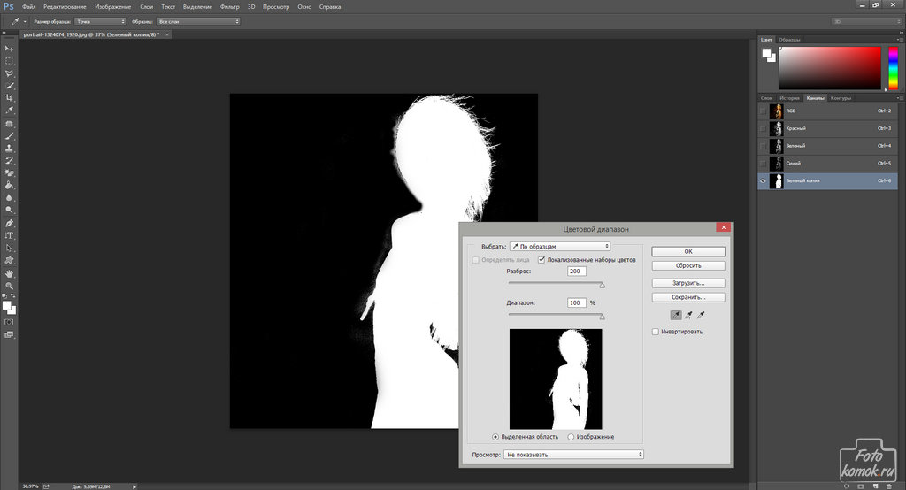Viewport: 906px width, 490px height.
Task: Enable the Определять лица checkbox
Action: pos(475,260)
